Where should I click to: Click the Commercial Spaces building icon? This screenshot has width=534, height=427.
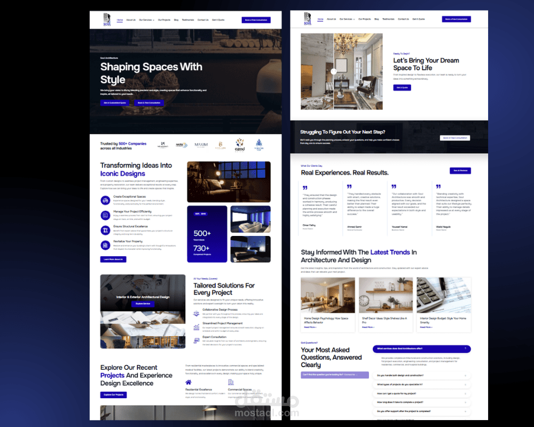(x=231, y=382)
